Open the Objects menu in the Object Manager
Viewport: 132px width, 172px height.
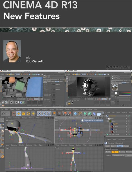click(124, 113)
